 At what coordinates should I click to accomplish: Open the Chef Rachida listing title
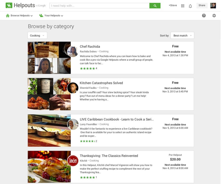(90, 47)
